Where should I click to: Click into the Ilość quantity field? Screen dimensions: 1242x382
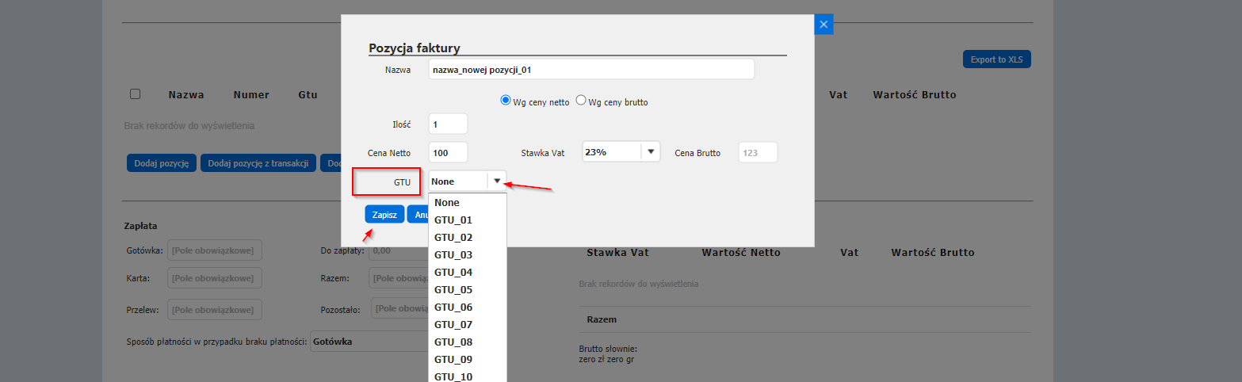click(x=448, y=124)
